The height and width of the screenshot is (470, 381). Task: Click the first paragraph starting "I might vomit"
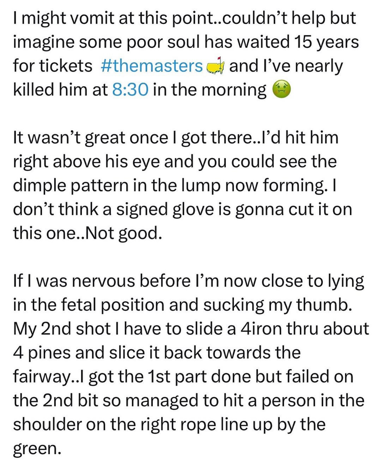point(186,54)
